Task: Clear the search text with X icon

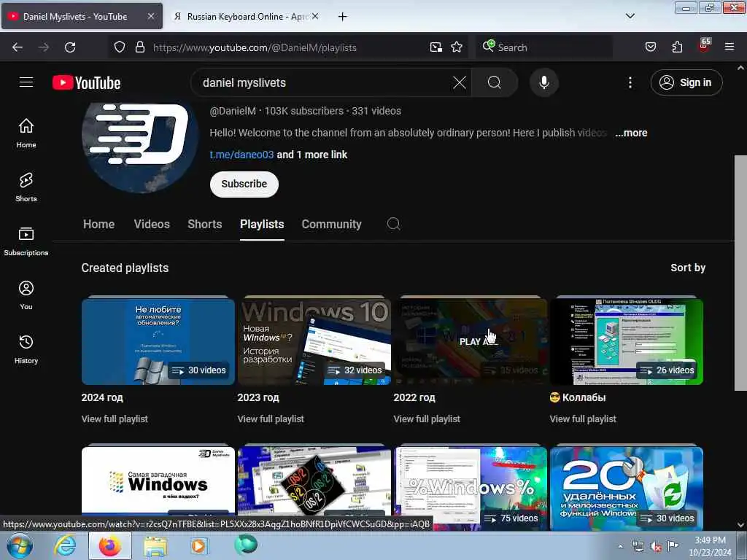Action: tap(460, 82)
